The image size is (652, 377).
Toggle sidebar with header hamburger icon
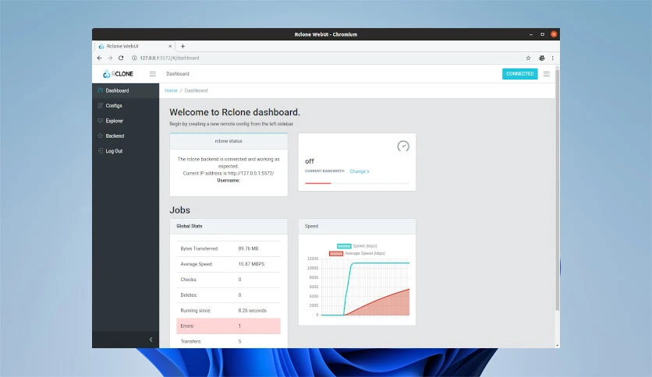point(153,74)
